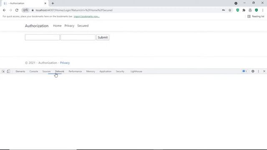Open Chrome three-dot menu
The image size is (267, 150).
(x=263, y=10)
